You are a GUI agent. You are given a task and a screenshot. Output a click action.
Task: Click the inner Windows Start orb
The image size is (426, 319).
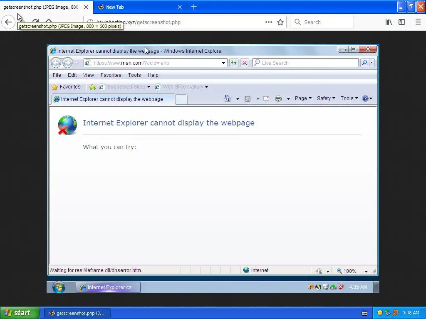coord(59,287)
